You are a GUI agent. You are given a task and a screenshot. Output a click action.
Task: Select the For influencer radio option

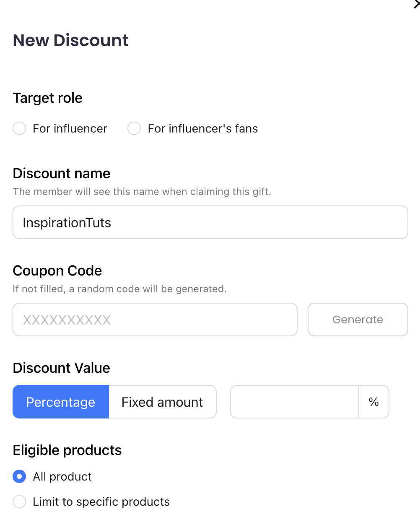(x=20, y=128)
